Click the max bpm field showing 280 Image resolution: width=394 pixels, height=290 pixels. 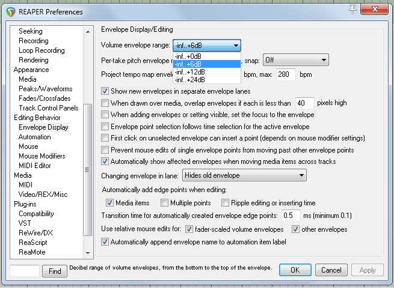pos(286,74)
